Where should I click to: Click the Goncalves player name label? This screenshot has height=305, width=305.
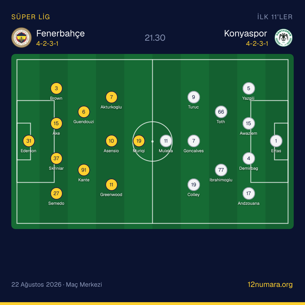[x=193, y=151]
